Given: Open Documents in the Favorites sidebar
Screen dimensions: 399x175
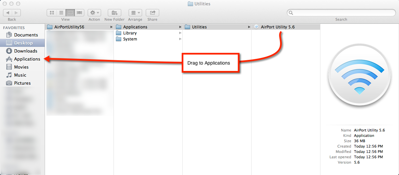Looking at the screenshot, I should tap(23, 35).
